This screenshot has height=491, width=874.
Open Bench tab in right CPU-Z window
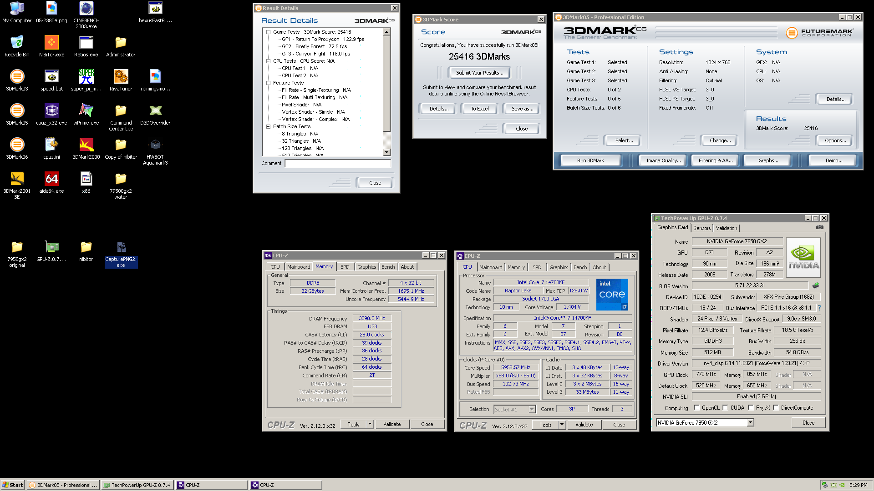point(580,267)
